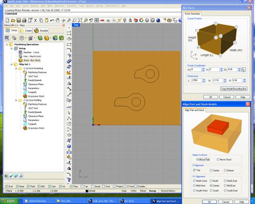Select the Move Stock radio button
The height and width of the screenshot is (204, 255).
(218, 159)
